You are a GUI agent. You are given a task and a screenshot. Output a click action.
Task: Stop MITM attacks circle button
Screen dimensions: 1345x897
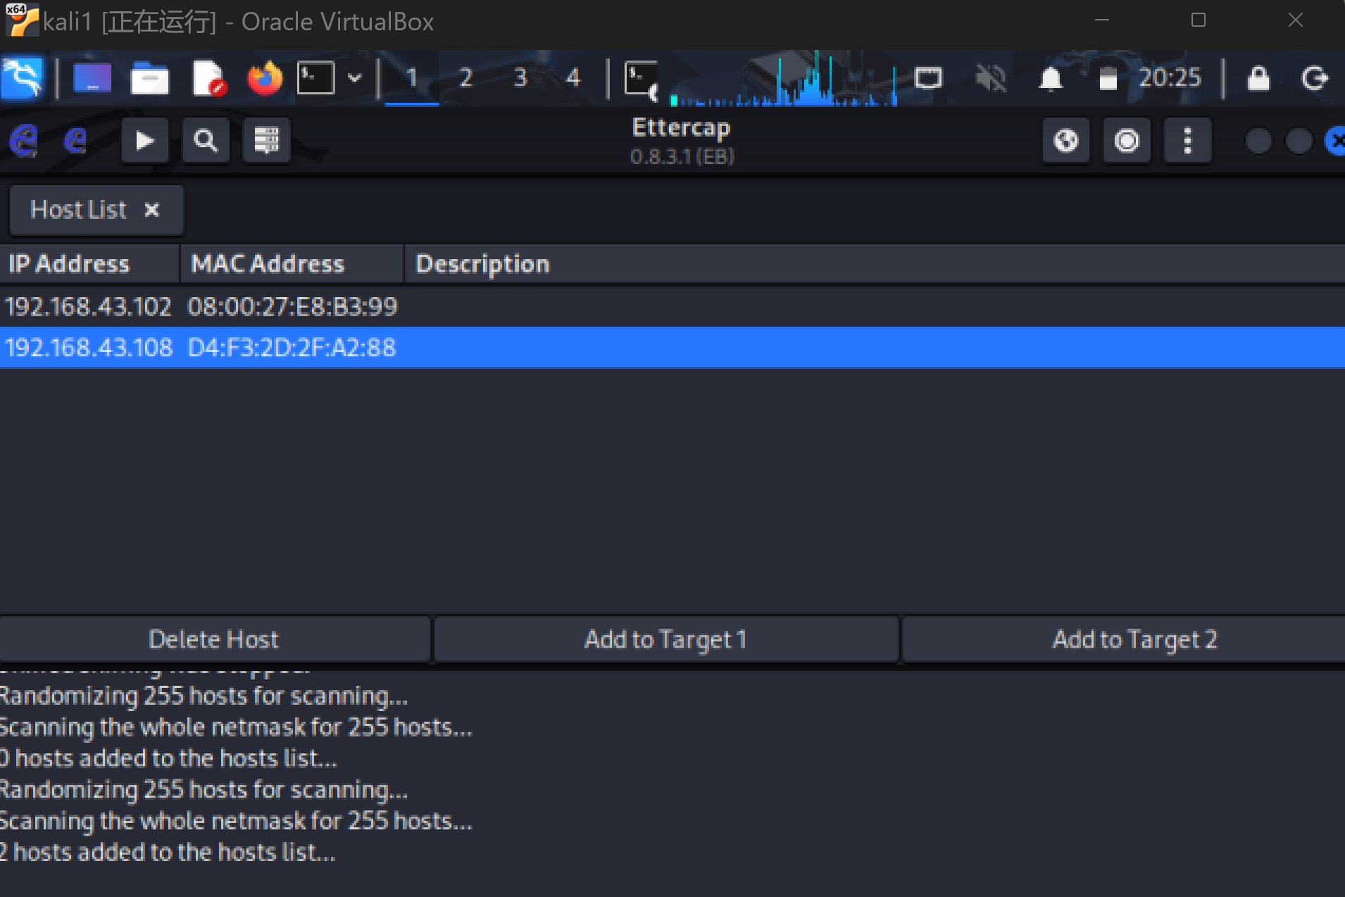1127,141
